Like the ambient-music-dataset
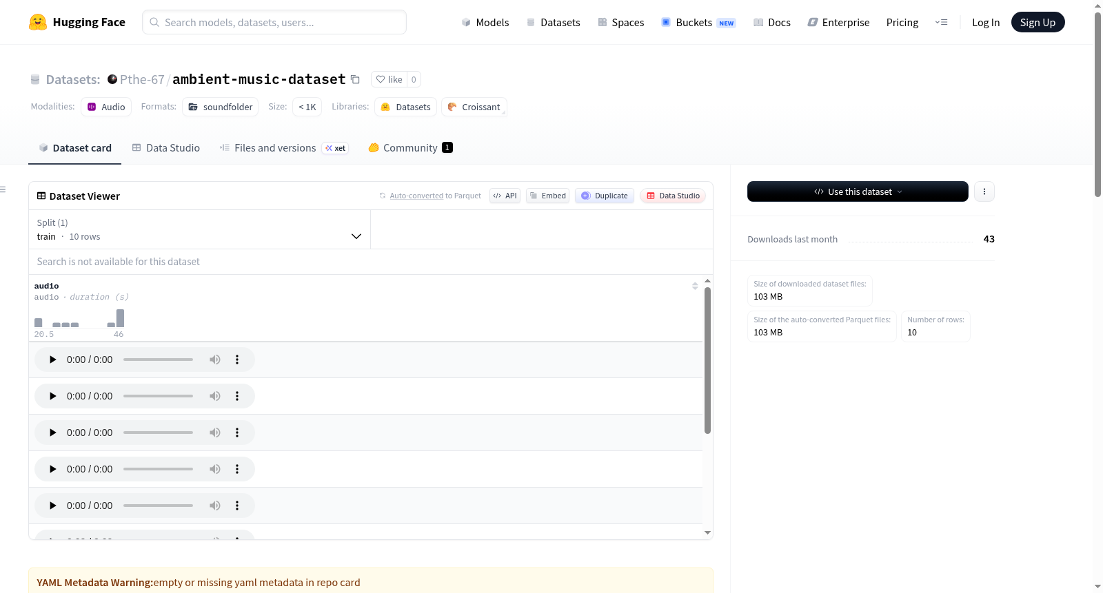The height and width of the screenshot is (593, 1103). (389, 79)
